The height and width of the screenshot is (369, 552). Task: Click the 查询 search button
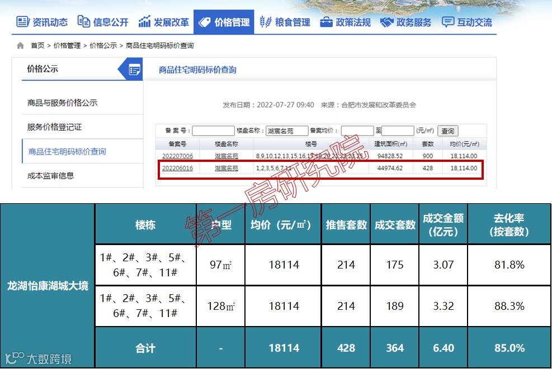(x=448, y=131)
